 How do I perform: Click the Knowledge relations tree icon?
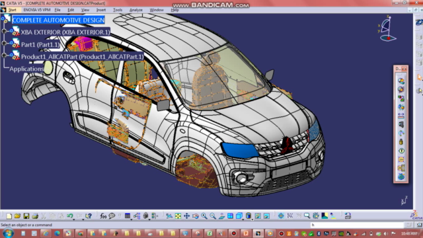coord(137,216)
